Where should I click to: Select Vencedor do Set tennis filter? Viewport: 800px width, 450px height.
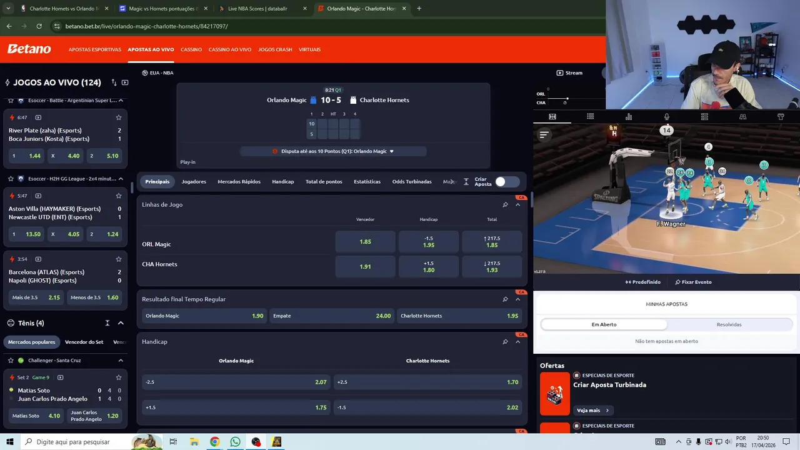click(x=84, y=342)
